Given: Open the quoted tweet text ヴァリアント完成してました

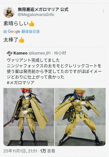Looking at the screenshot, I should point(33,60).
